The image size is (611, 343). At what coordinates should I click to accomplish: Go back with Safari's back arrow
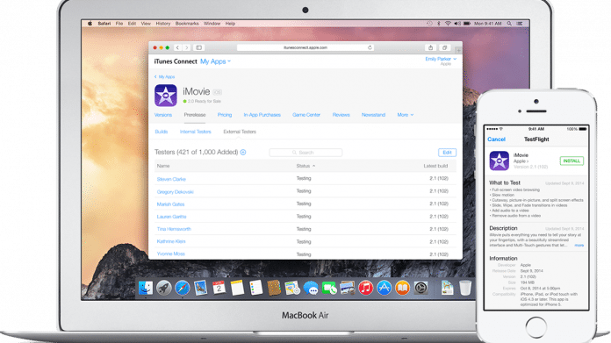(177, 47)
